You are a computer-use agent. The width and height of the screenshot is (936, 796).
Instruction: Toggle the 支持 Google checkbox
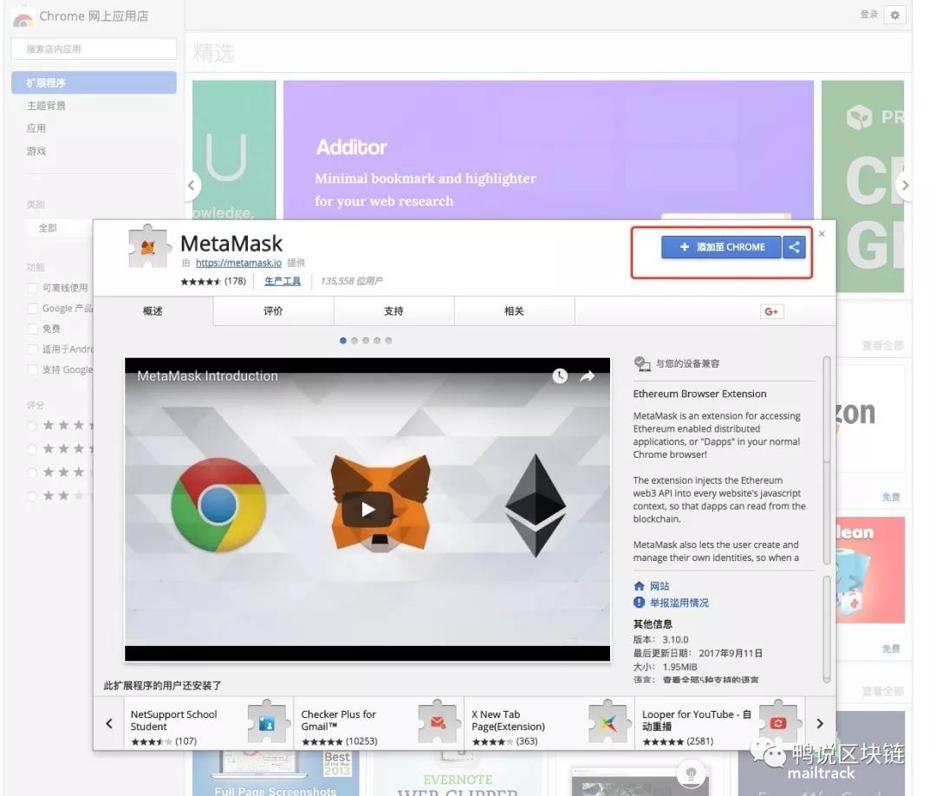coord(32,369)
